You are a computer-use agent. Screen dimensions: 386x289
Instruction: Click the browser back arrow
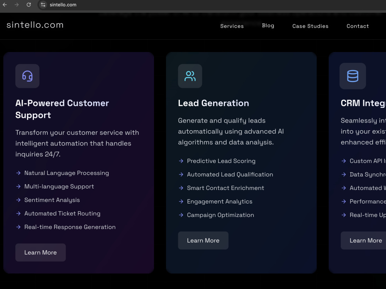click(x=5, y=5)
